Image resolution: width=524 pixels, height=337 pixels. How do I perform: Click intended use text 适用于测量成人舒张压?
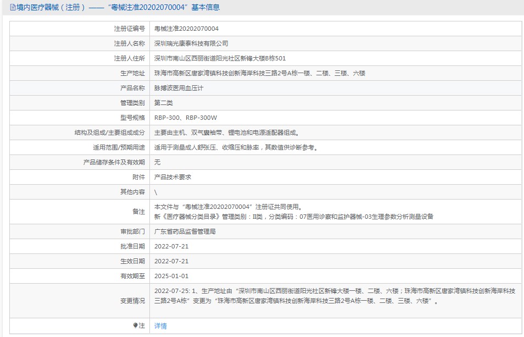[236, 147]
